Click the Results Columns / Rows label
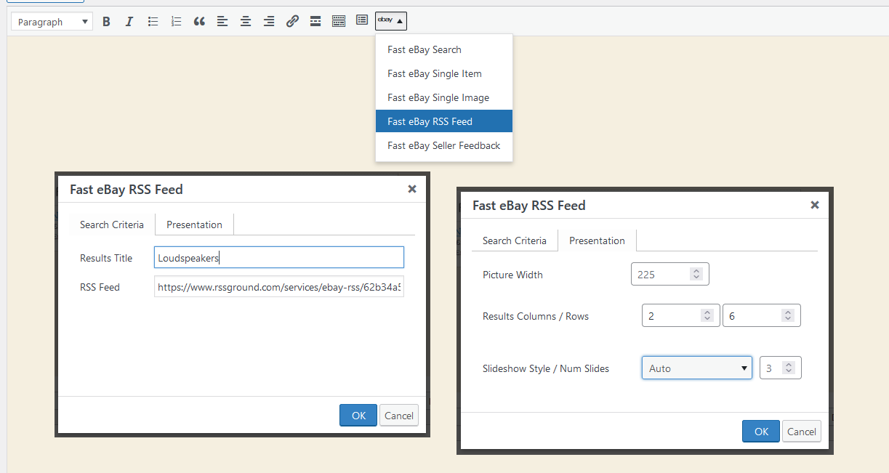 click(536, 316)
